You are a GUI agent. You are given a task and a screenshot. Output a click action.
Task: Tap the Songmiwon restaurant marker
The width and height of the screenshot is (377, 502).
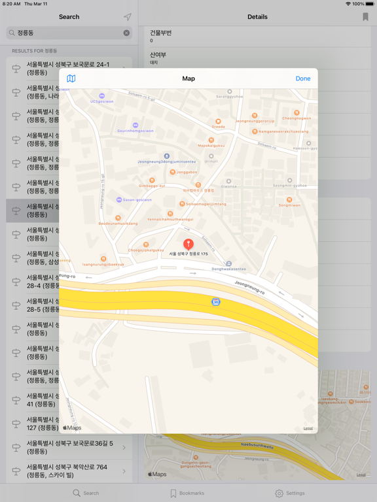pyautogui.click(x=289, y=200)
